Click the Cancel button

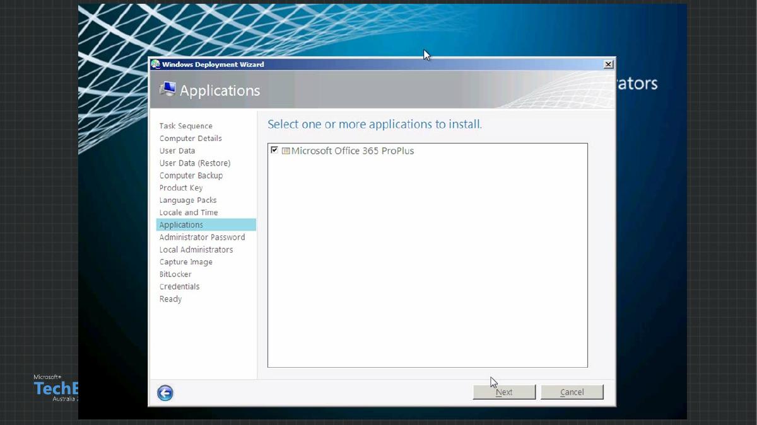click(572, 392)
